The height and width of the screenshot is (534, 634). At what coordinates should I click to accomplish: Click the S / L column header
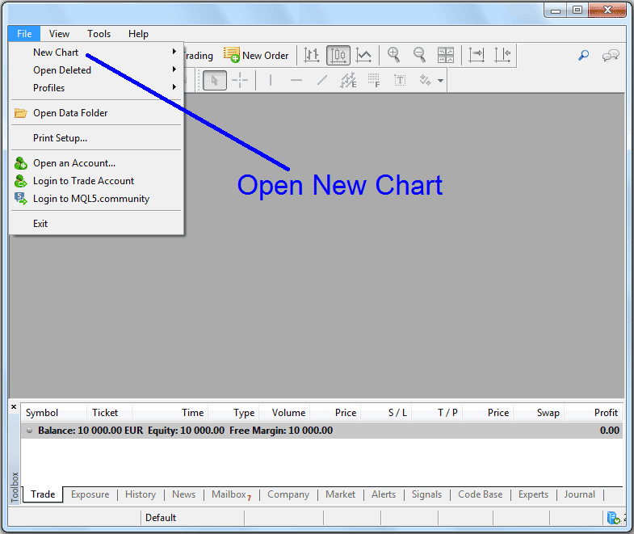click(387, 413)
